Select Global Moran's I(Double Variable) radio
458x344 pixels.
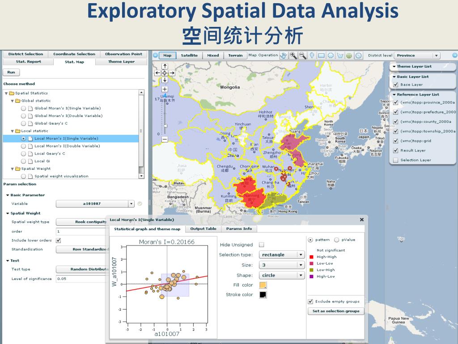[x=23, y=116]
